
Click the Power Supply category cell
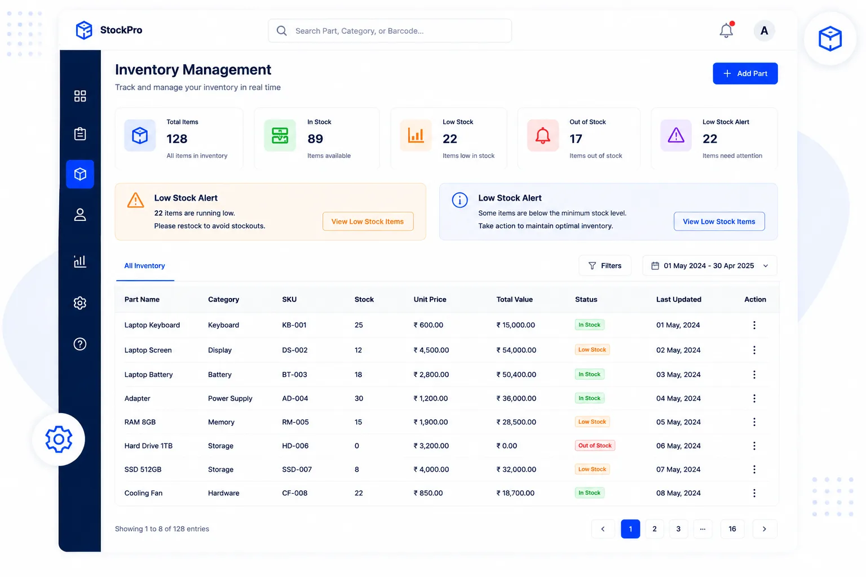(x=230, y=398)
